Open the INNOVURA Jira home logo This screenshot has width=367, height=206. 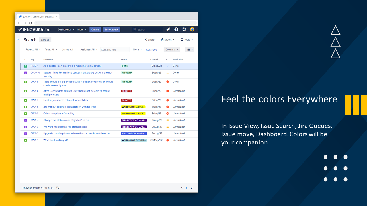(x=34, y=29)
